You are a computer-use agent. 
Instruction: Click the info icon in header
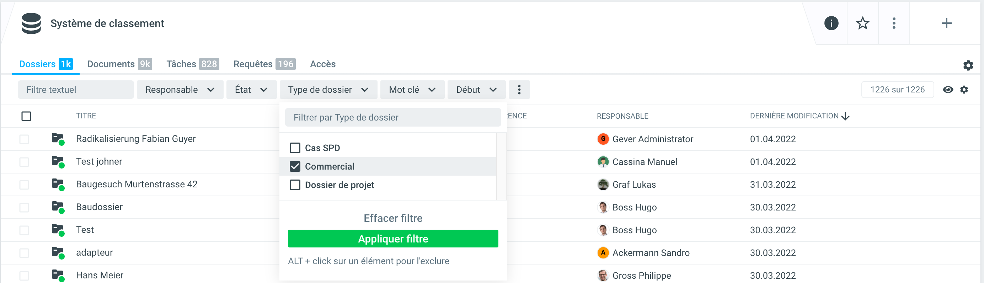pos(831,23)
